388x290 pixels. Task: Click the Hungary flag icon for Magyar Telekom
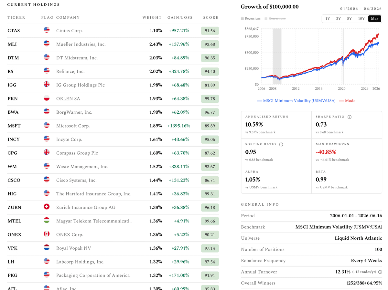pos(47,221)
